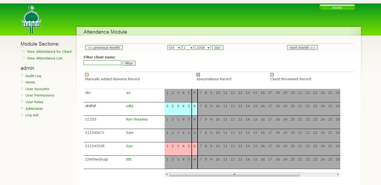Open User Roles
Viewport: 381px width, 185px height.
[34, 102]
